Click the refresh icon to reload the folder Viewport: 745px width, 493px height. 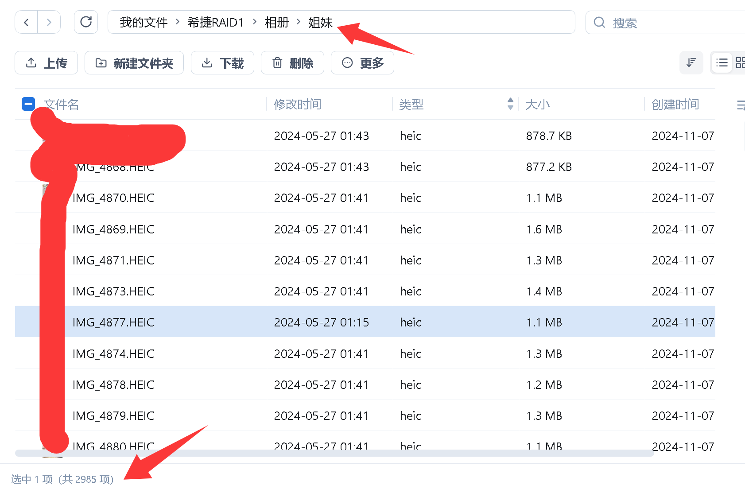86,22
